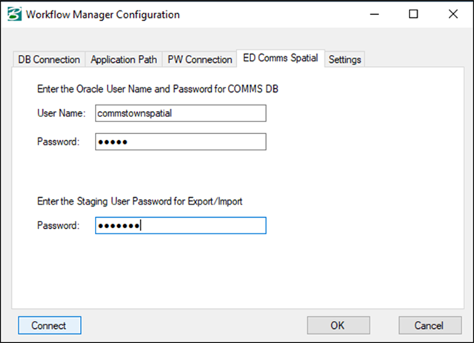474x343 pixels.
Task: Close the Workflow Manager Configuration window
Action: tap(453, 14)
